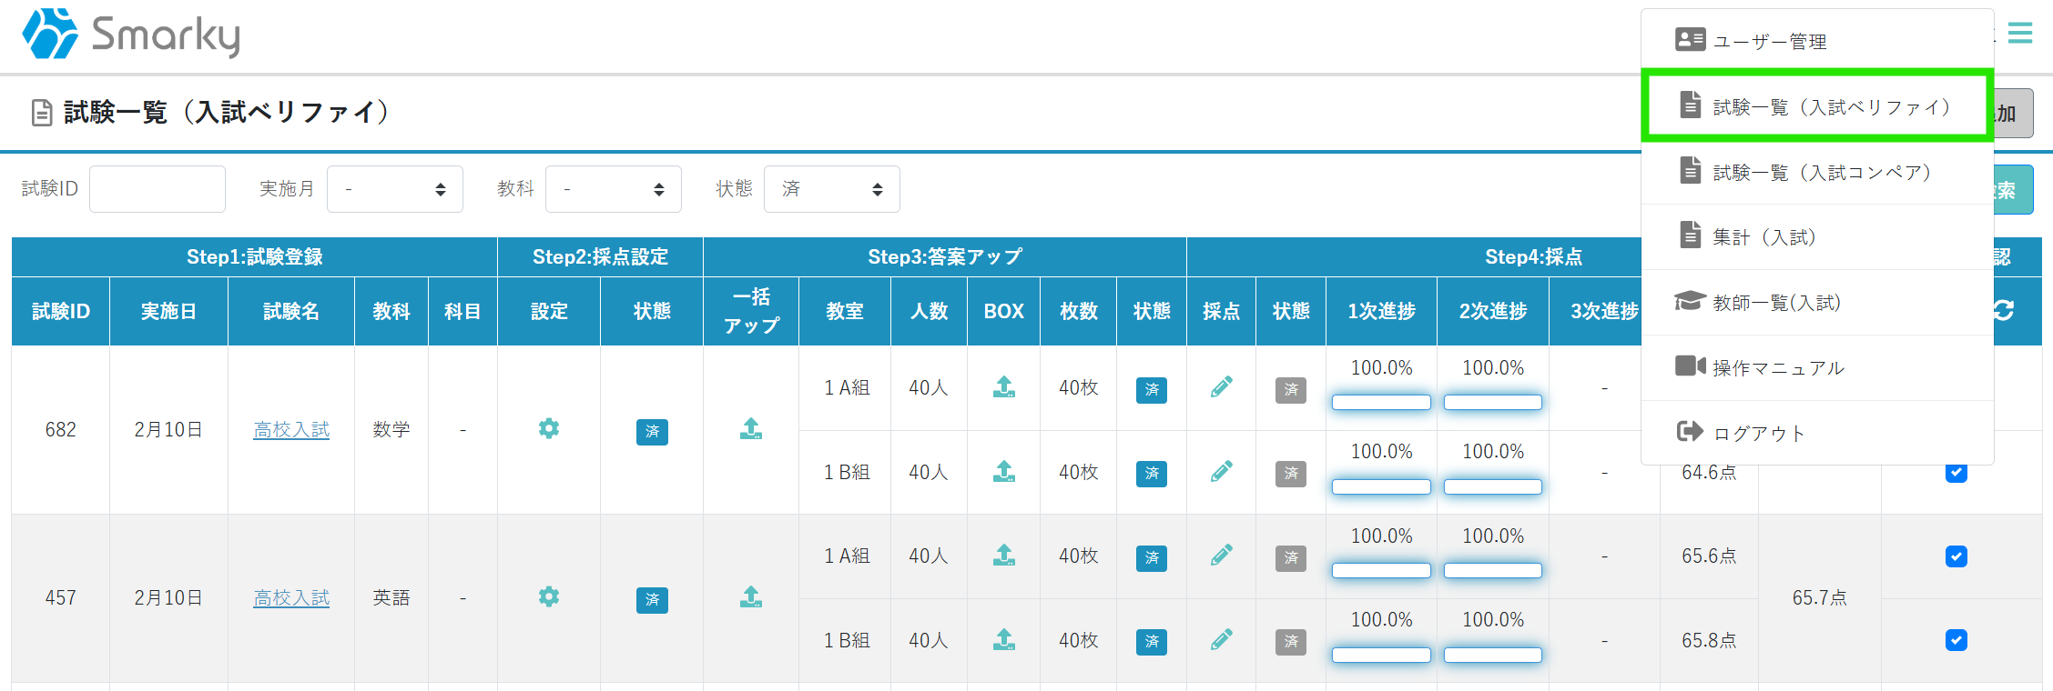Expand the 実施月 dropdown
2053x691 pixels.
(x=394, y=189)
